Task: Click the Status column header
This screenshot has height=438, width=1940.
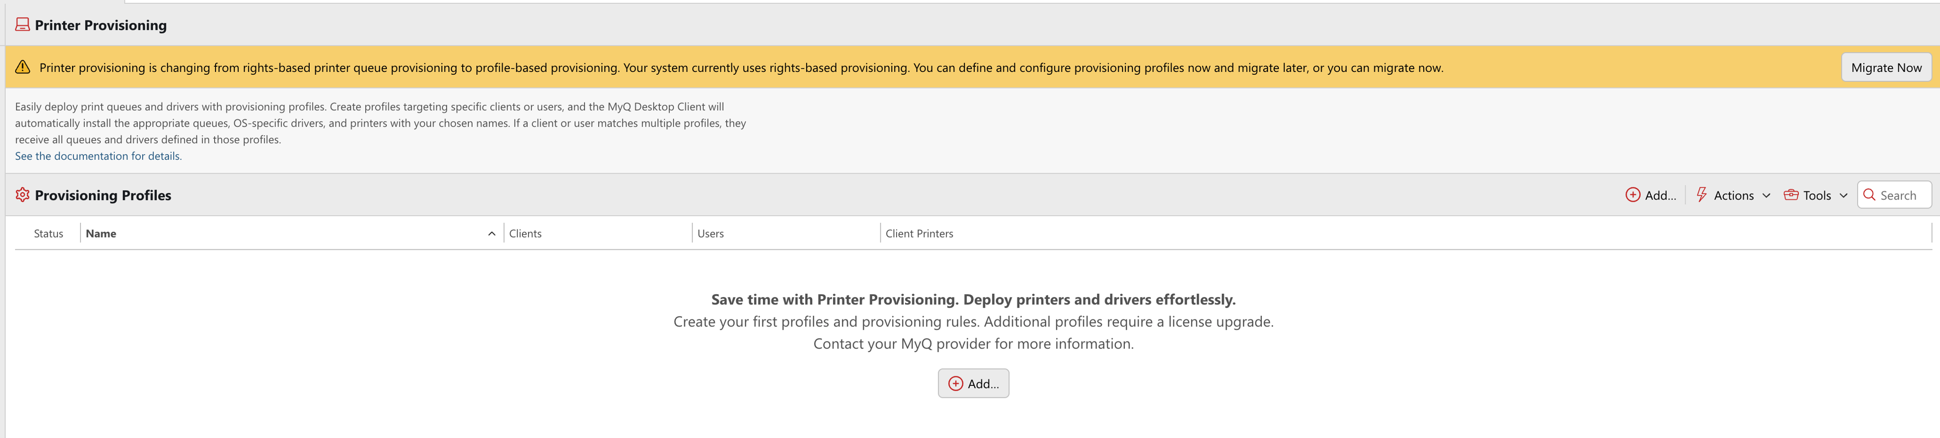Action: 48,234
